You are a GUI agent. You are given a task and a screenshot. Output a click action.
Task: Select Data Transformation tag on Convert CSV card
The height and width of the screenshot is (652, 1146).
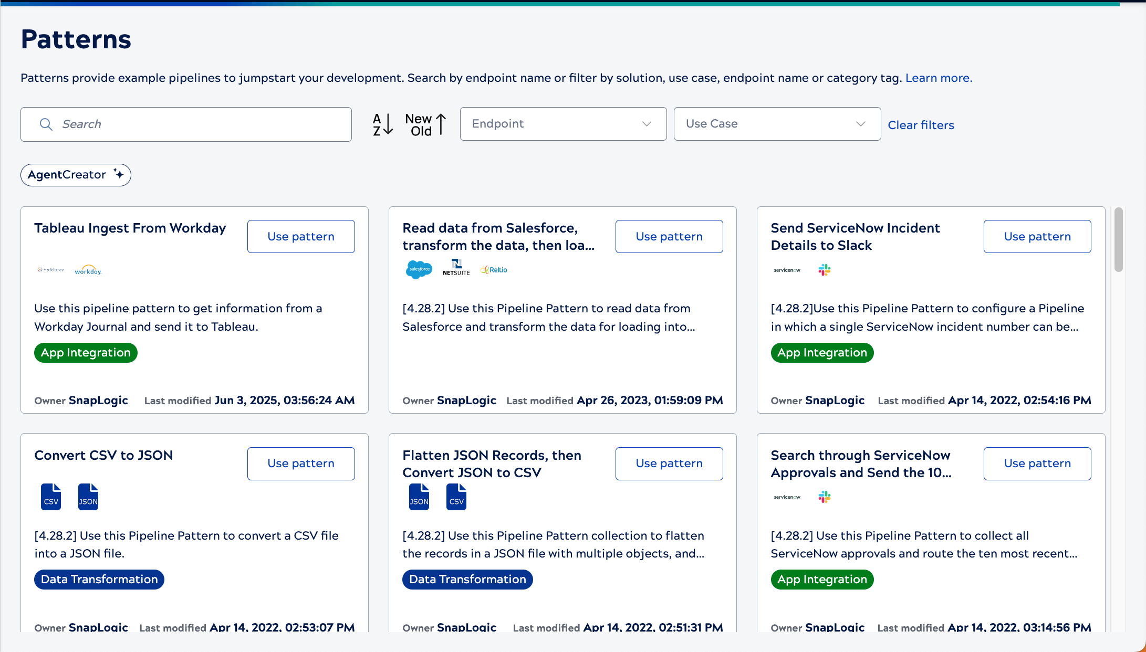click(x=99, y=580)
